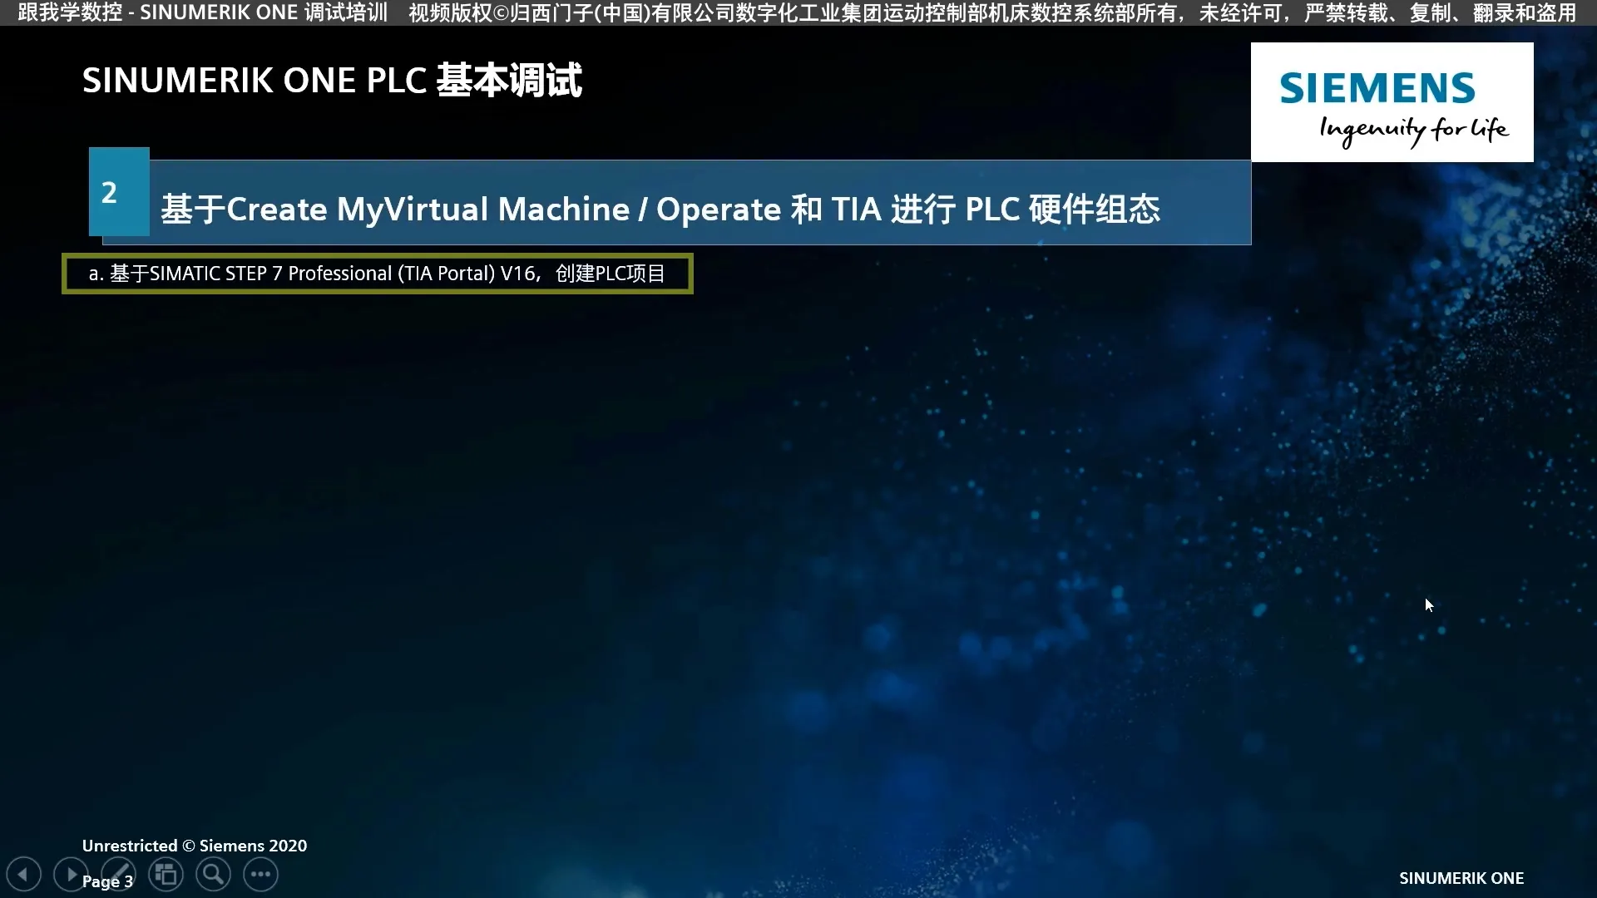Show all slides grid view
The image size is (1597, 898).
pyautogui.click(x=166, y=875)
